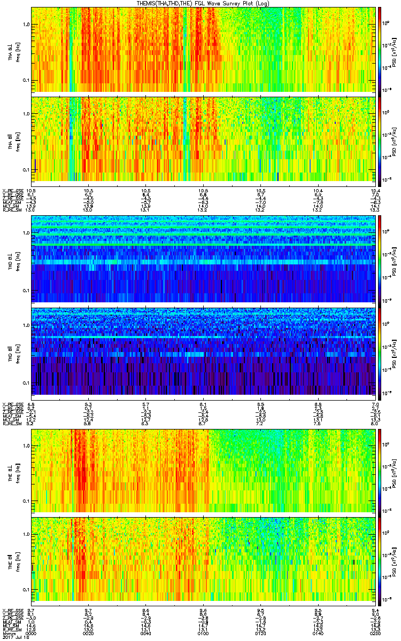
Task: Click the PSD color bar beside THD B⊥ panel
Action: (x=380, y=260)
